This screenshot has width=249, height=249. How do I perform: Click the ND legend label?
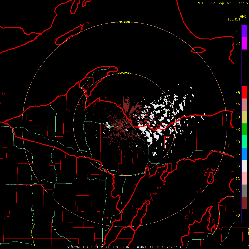237,215
